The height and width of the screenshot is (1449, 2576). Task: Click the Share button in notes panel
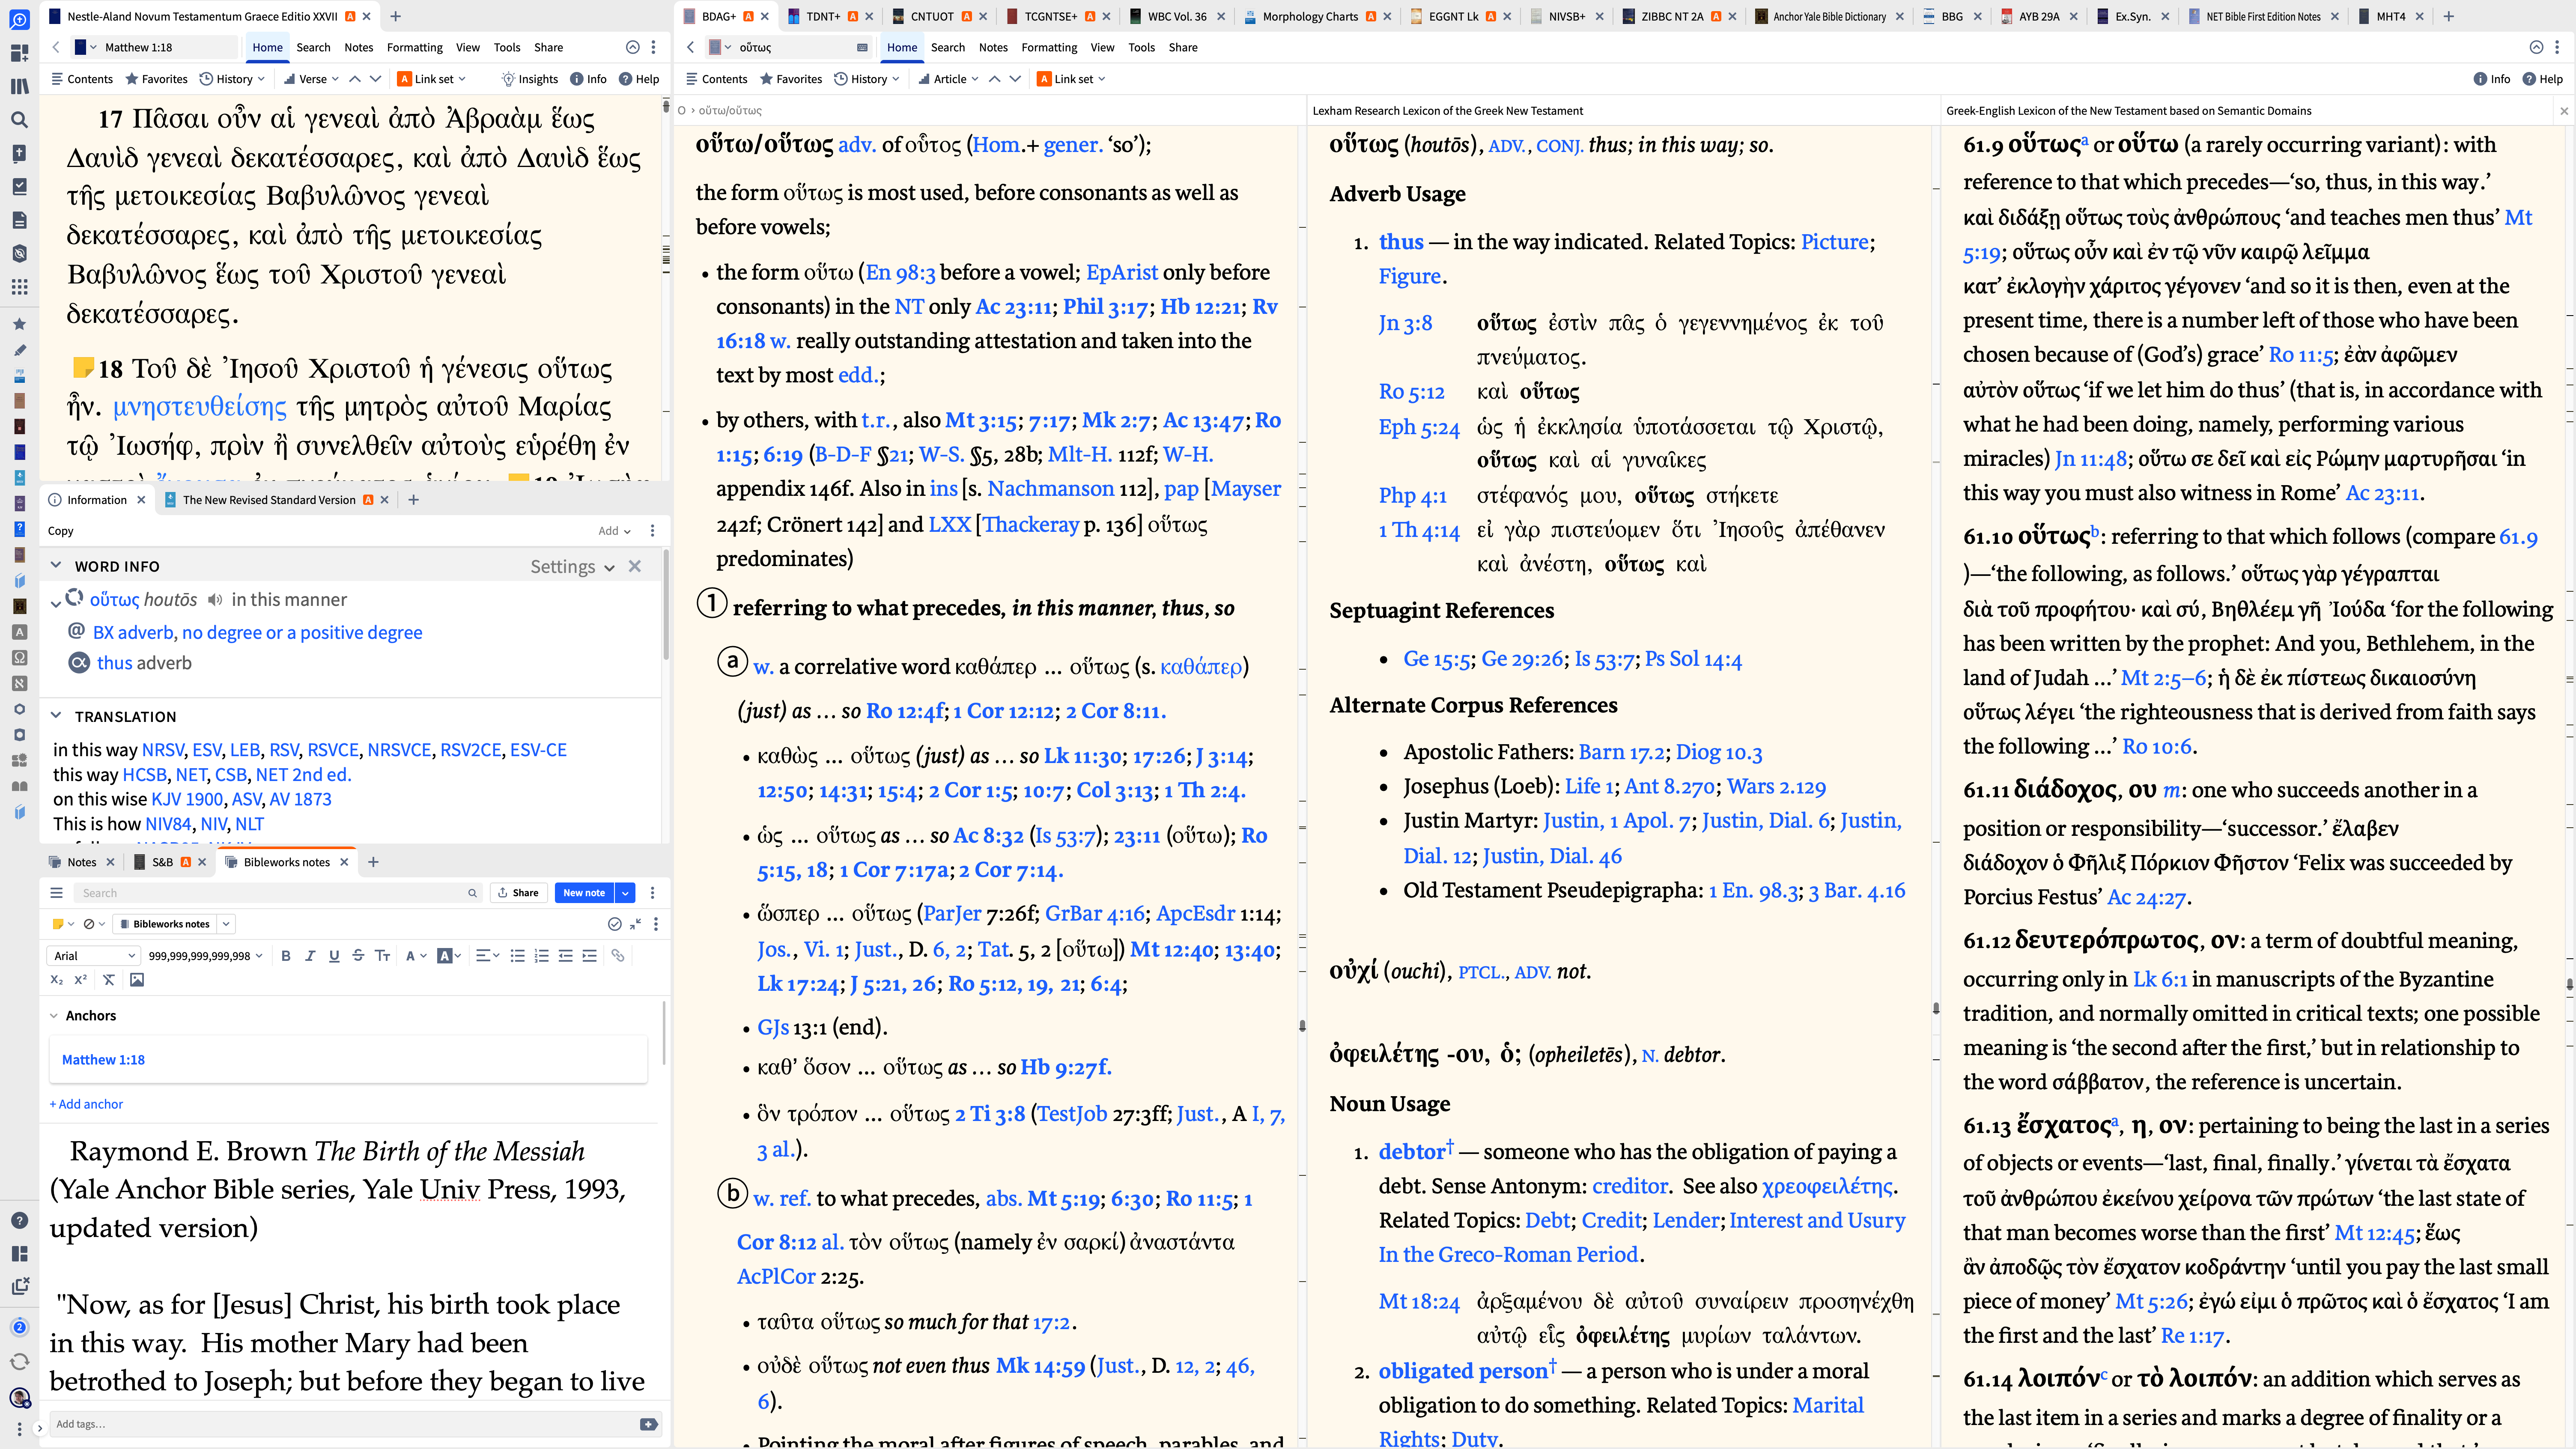[x=518, y=893]
